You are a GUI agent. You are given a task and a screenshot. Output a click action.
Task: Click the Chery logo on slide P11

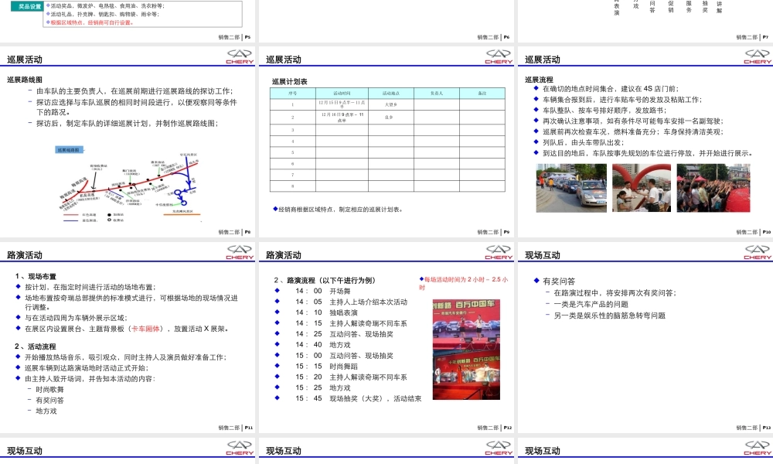tap(240, 252)
